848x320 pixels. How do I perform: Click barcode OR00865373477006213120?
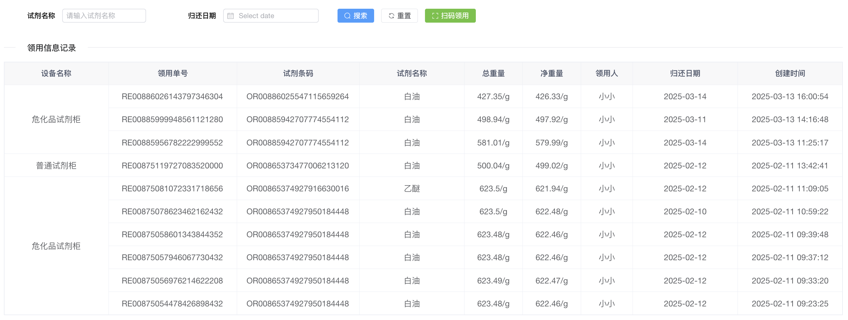298,165
